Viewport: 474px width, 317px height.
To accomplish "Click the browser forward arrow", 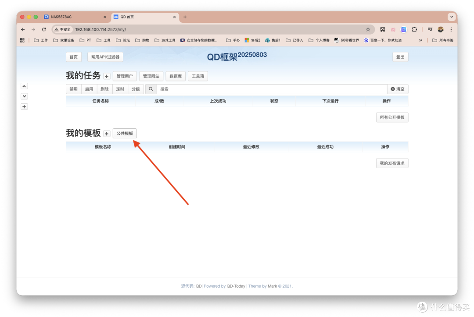I will (33, 30).
